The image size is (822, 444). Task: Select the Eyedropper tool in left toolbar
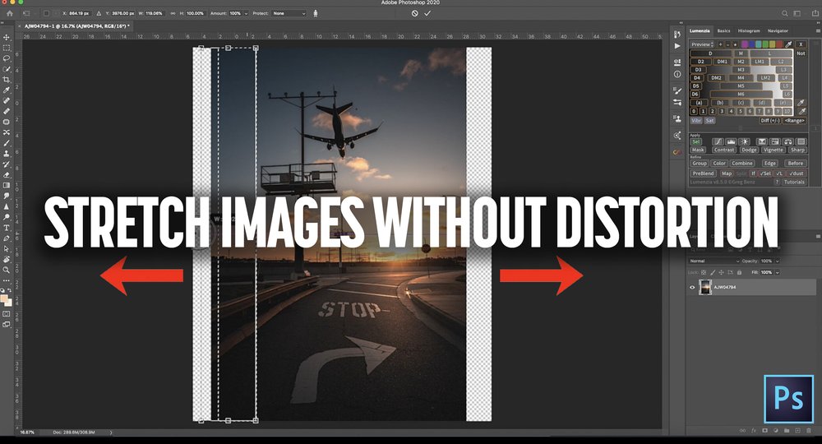pyautogui.click(x=7, y=90)
